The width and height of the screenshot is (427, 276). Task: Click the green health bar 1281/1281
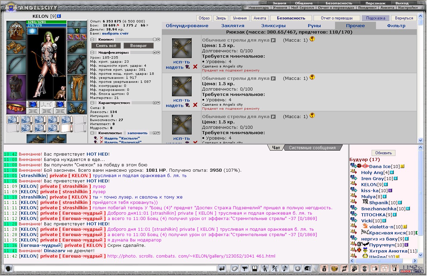46,22
